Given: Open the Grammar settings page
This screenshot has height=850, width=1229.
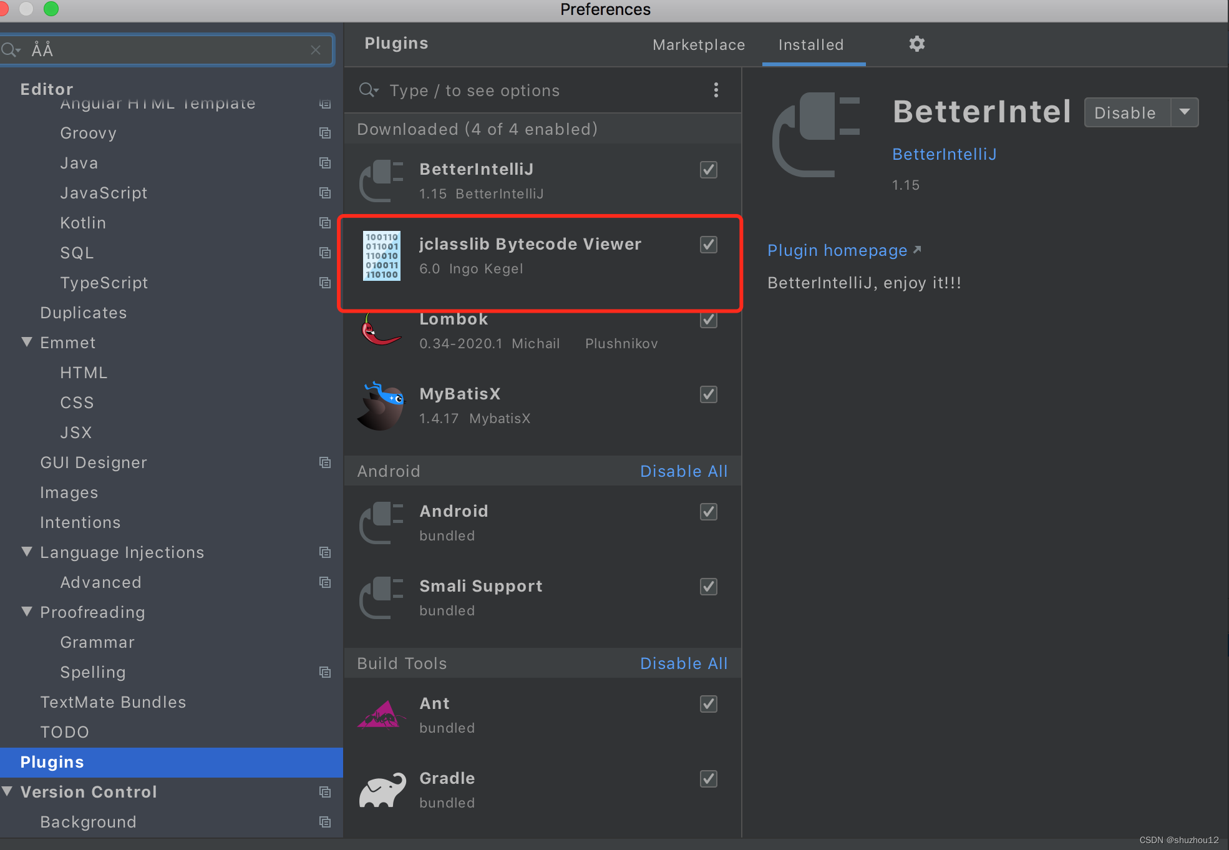Looking at the screenshot, I should [97, 642].
